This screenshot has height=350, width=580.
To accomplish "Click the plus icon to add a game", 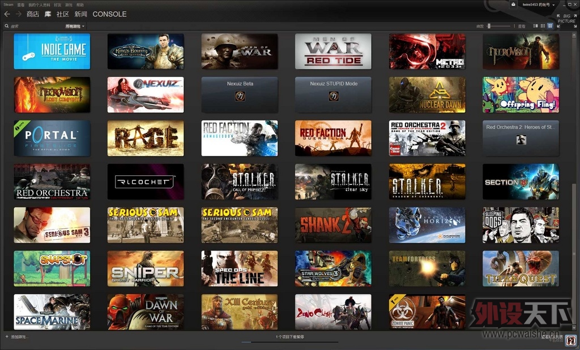I will pos(7,336).
